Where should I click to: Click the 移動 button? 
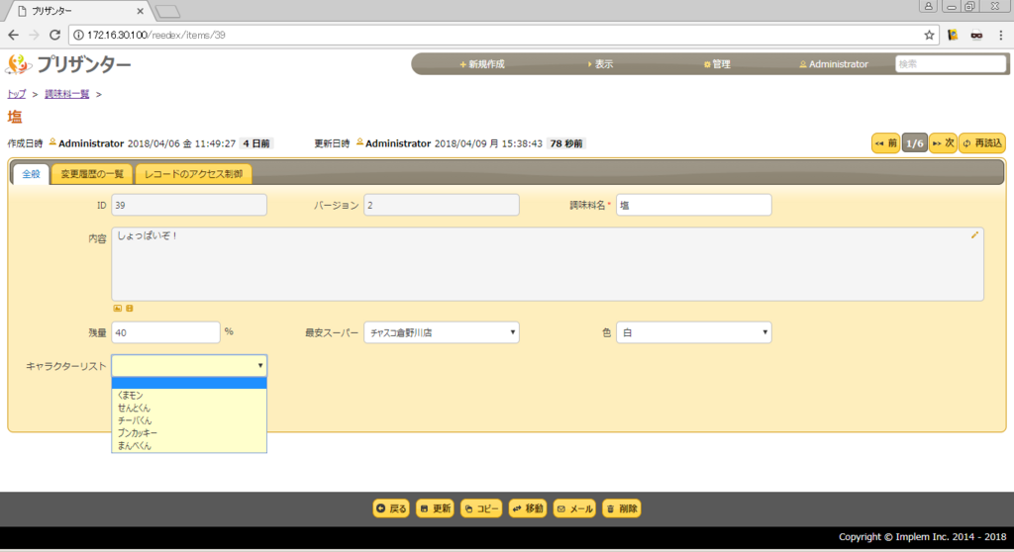click(x=528, y=508)
